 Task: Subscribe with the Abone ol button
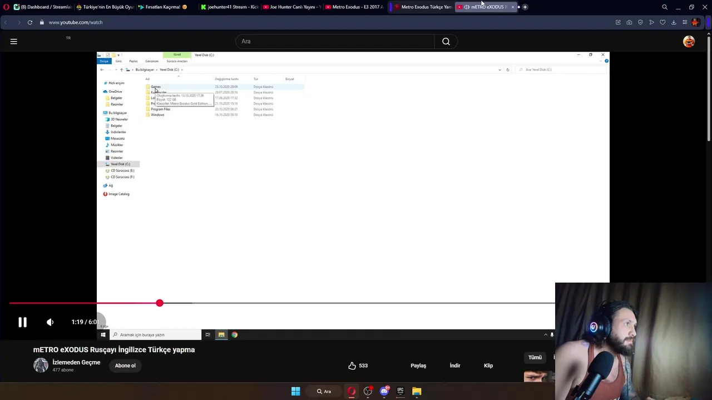coord(125,366)
